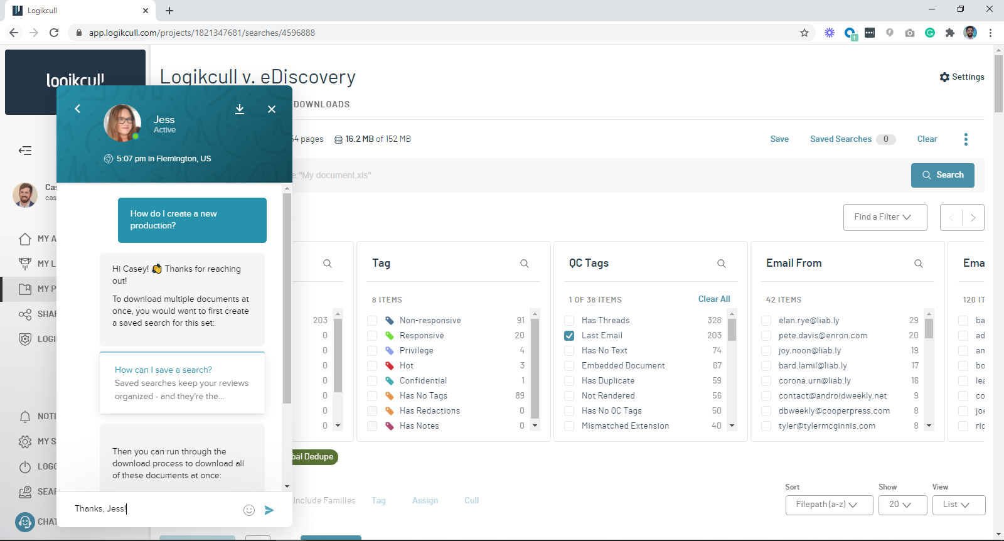
Task: Click the chat conversation scrollbar
Action: coord(287,298)
